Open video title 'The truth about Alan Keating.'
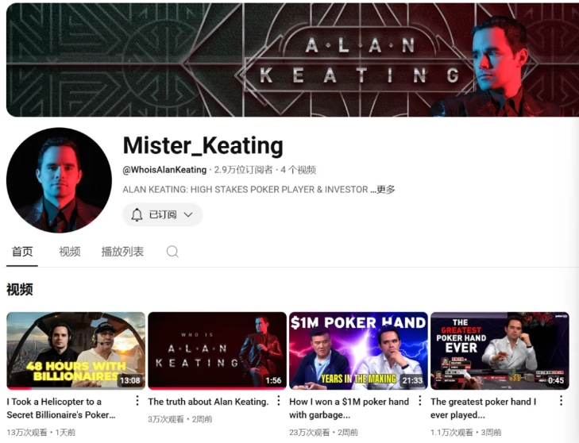Image resolution: width=579 pixels, height=443 pixels. click(x=208, y=402)
